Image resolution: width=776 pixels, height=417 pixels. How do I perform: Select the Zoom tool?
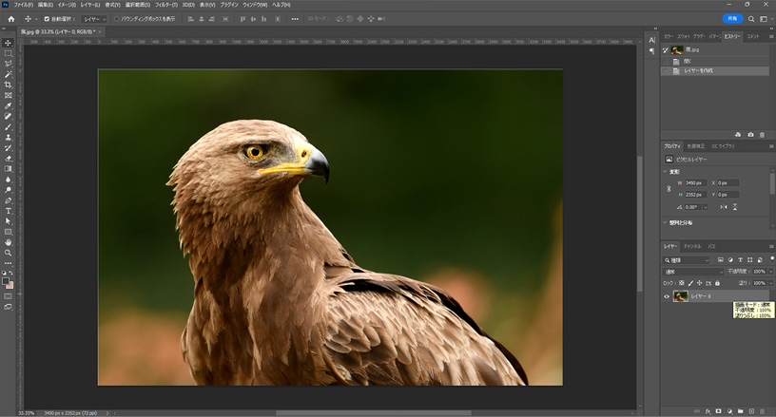click(x=8, y=253)
